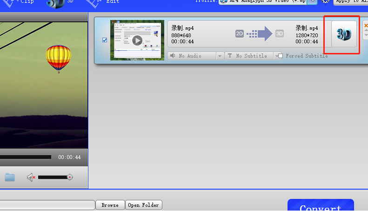
Task: Click the source file name 录制.mp4
Action: click(182, 28)
